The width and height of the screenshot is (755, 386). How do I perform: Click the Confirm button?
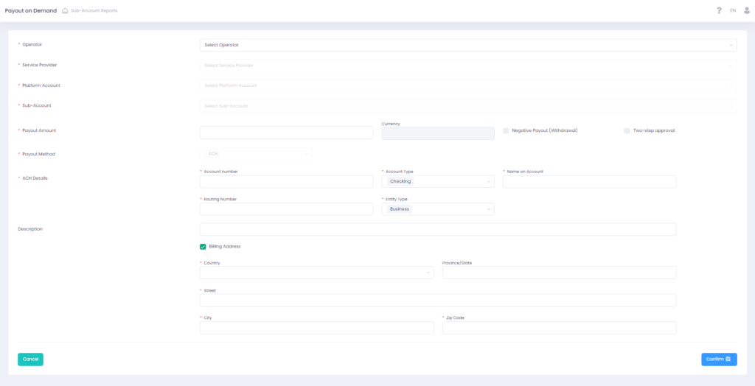(719, 359)
